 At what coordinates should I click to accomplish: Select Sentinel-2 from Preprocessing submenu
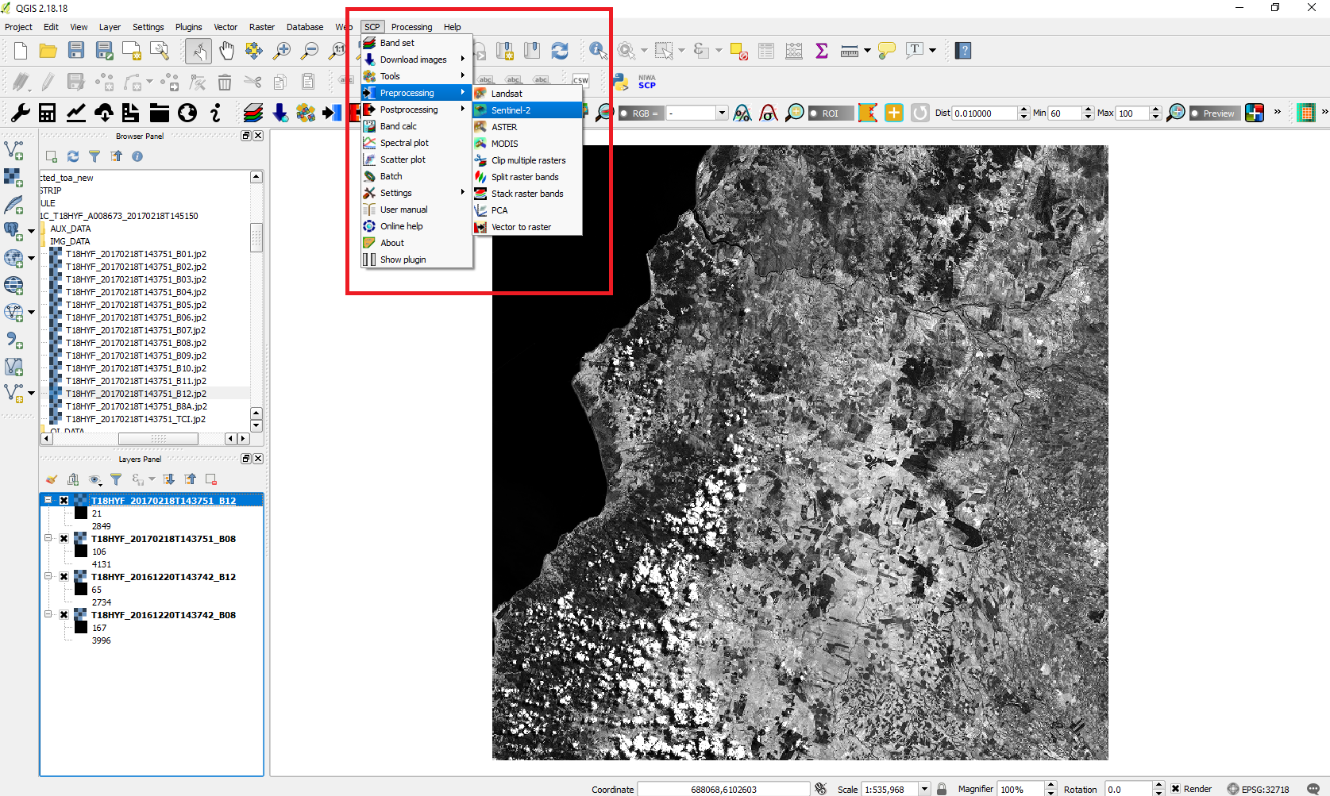(511, 110)
